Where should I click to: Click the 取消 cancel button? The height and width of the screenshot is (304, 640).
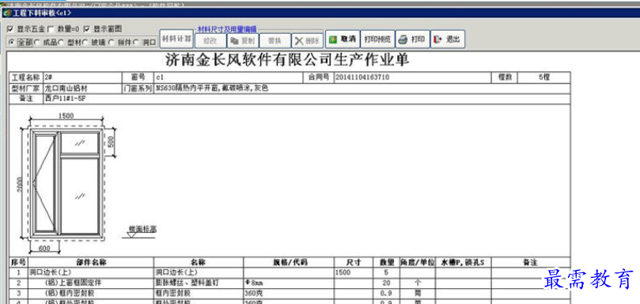click(343, 39)
